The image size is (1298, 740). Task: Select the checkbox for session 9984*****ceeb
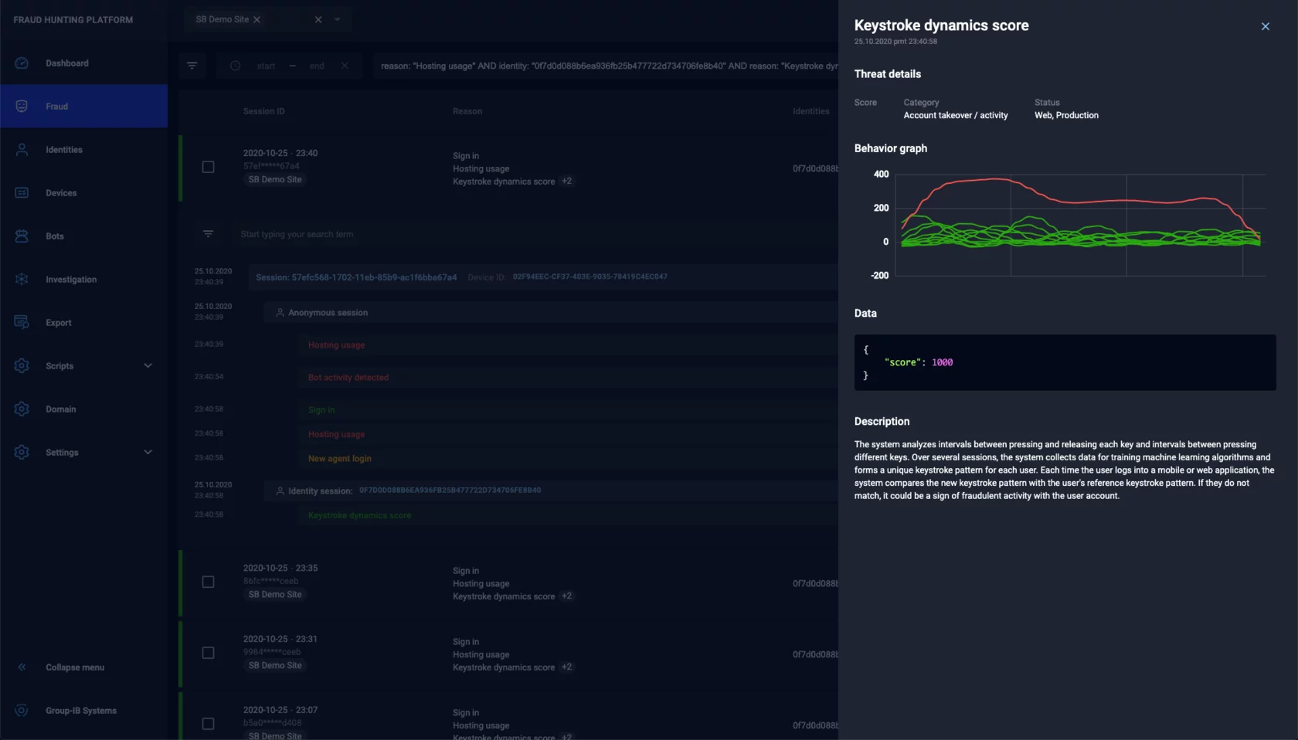point(208,653)
